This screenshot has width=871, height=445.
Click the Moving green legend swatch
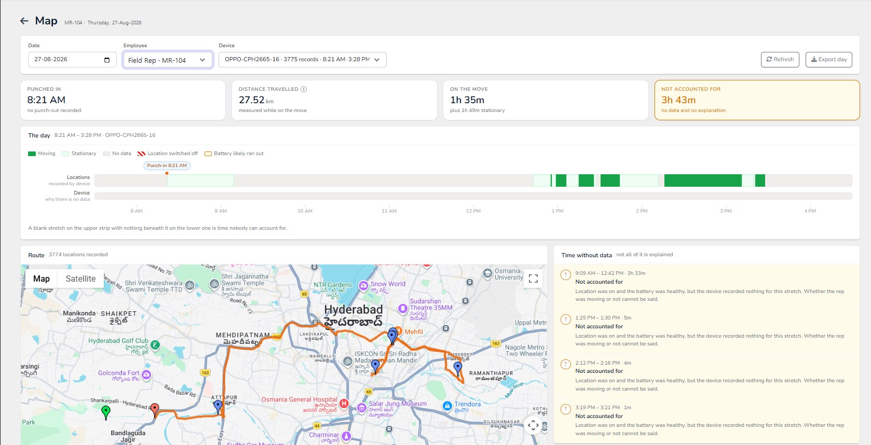coord(32,154)
